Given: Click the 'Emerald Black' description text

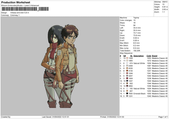Looking at the screenshot, I should click(x=139, y=93).
